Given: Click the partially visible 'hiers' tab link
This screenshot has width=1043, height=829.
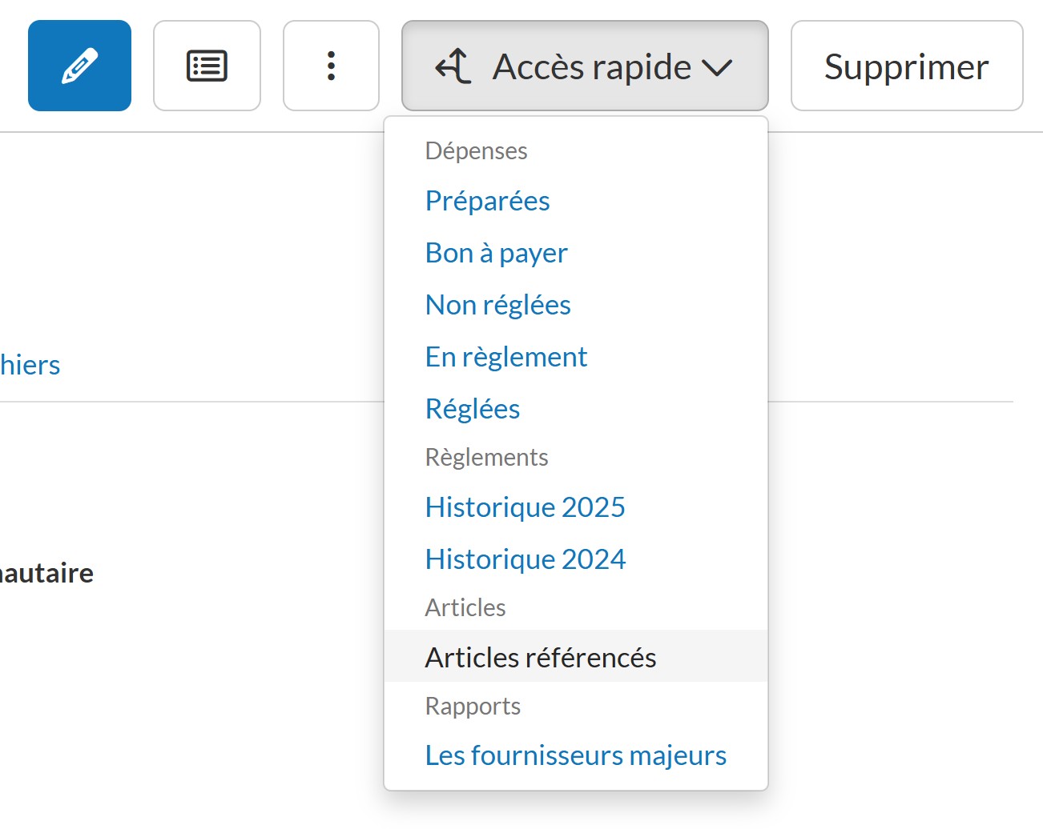Looking at the screenshot, I should coord(30,365).
